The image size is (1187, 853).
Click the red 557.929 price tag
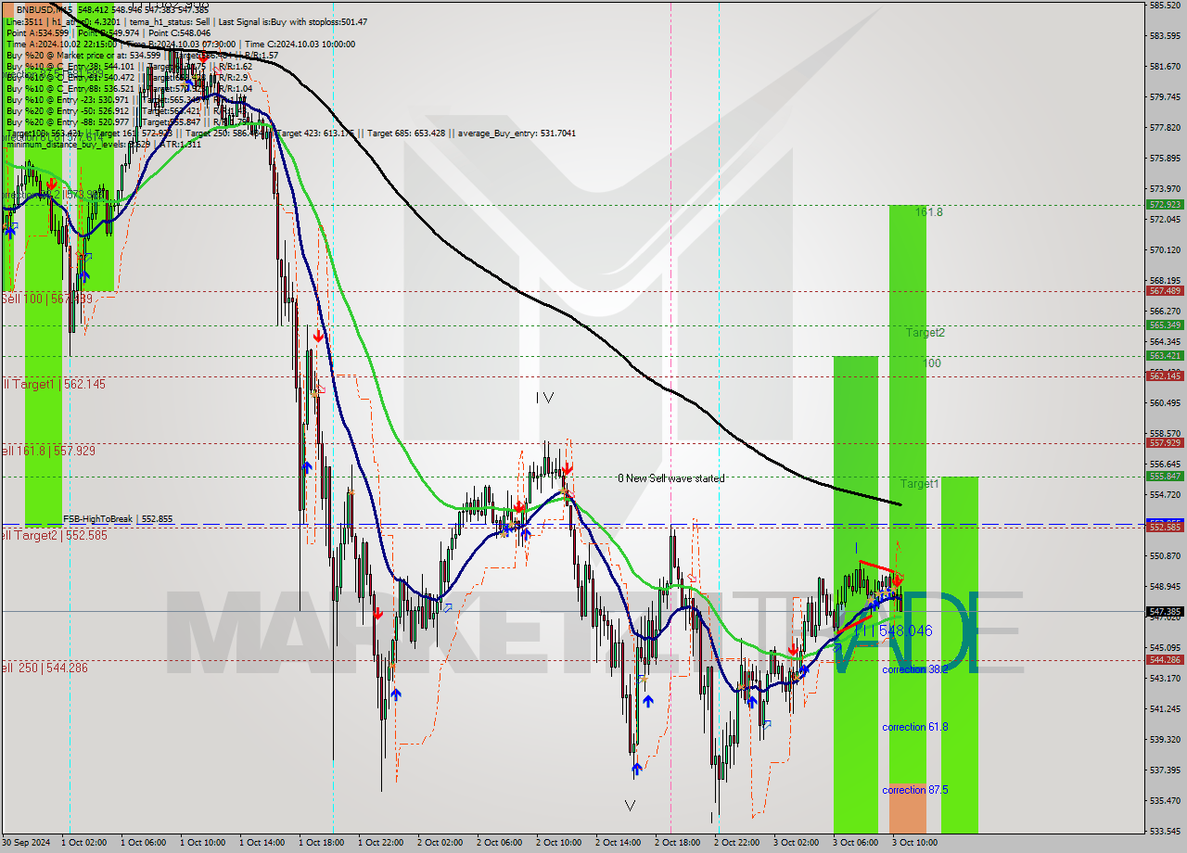pos(1165,443)
